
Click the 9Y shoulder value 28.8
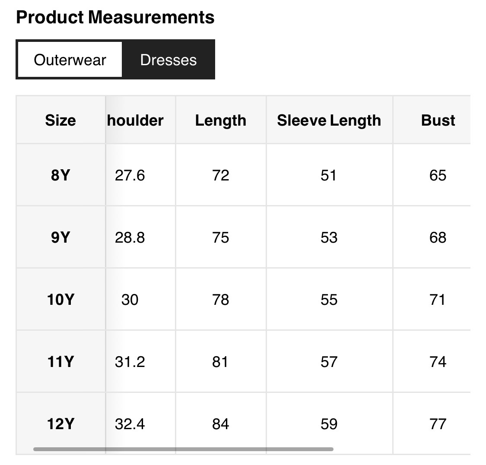click(130, 237)
